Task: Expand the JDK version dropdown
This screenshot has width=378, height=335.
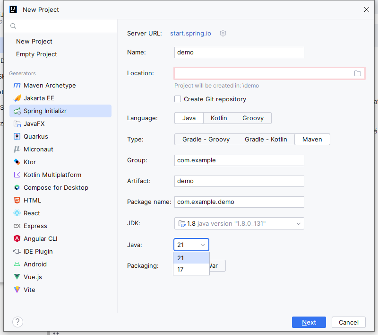Action: coord(239,223)
